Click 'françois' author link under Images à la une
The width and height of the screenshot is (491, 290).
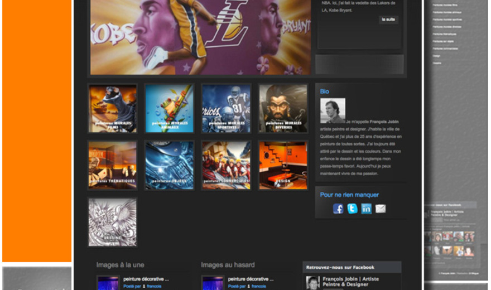154,286
